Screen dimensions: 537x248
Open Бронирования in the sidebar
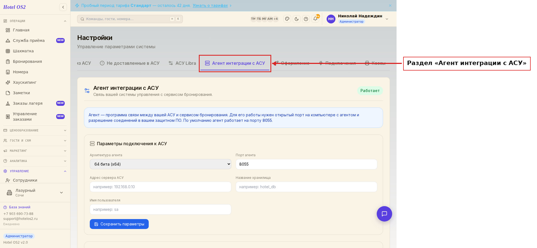[35, 61]
